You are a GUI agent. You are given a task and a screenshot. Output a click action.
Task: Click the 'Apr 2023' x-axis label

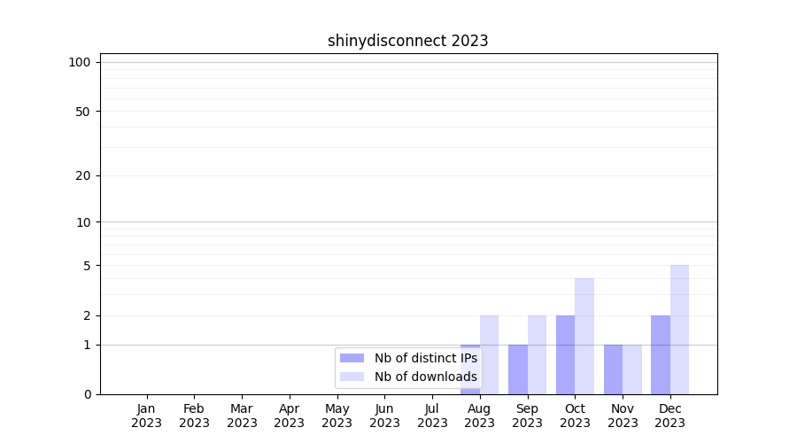(290, 416)
